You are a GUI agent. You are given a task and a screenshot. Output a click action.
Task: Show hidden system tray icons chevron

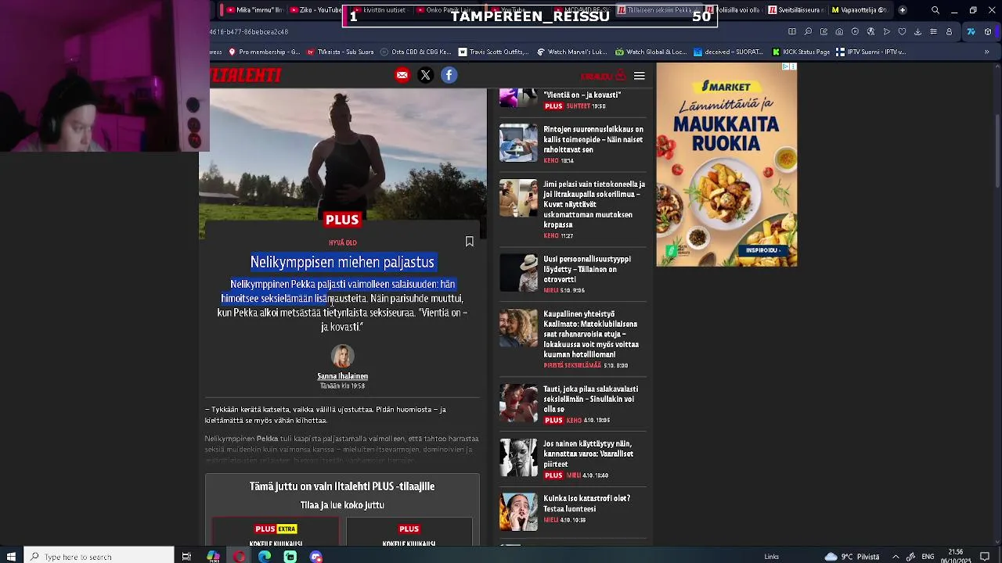click(896, 557)
